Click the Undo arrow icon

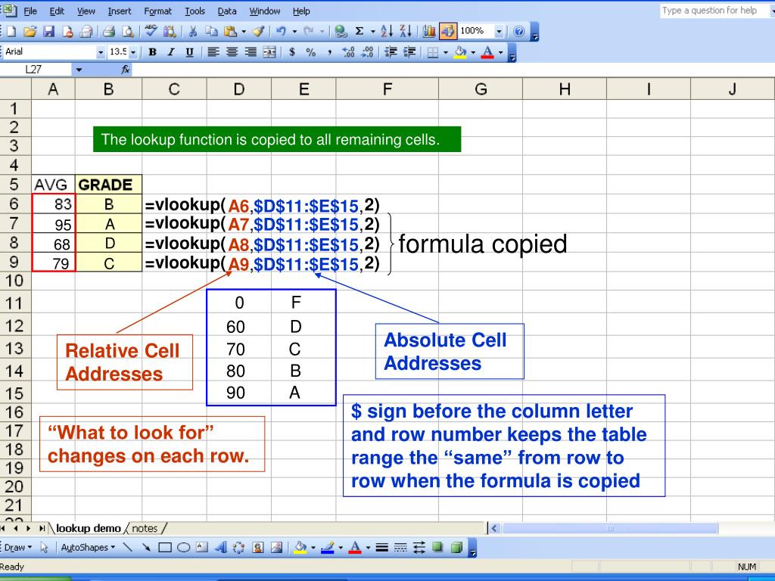tap(281, 32)
